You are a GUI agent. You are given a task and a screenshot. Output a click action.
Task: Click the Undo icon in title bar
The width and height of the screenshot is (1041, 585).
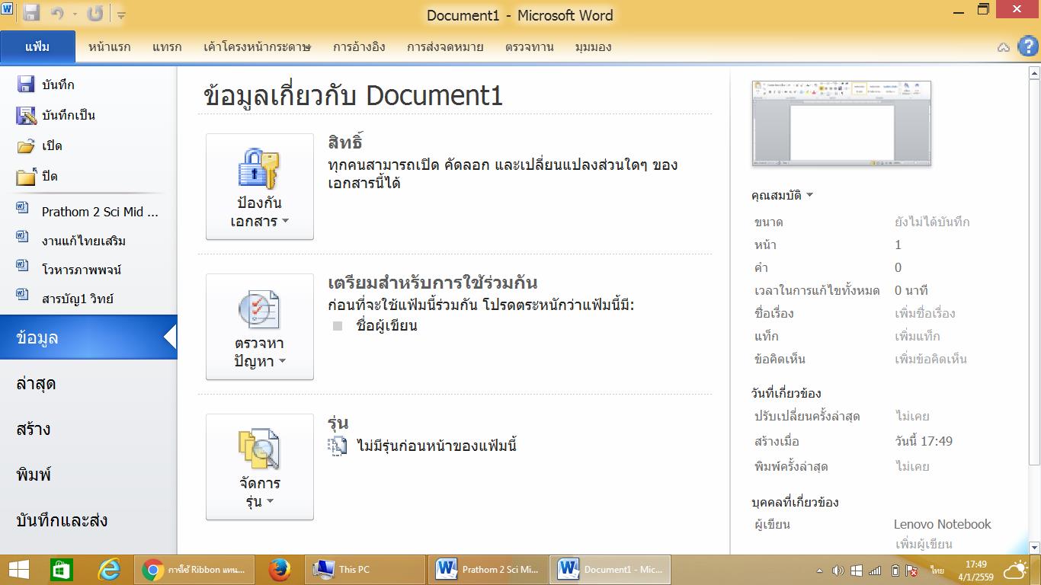pyautogui.click(x=56, y=13)
